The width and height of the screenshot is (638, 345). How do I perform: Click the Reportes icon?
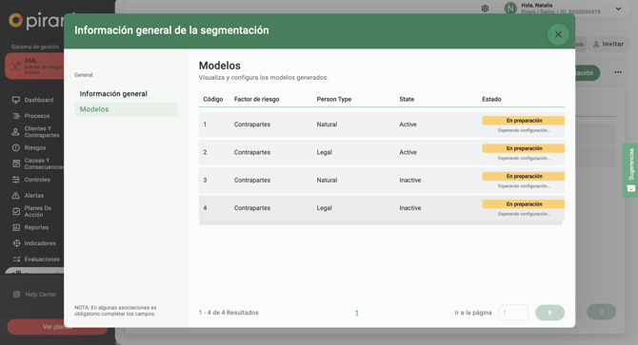pos(16,227)
